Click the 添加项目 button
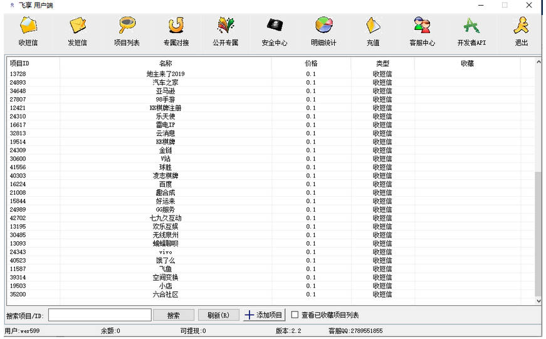This screenshot has width=546, height=339. tap(265, 315)
